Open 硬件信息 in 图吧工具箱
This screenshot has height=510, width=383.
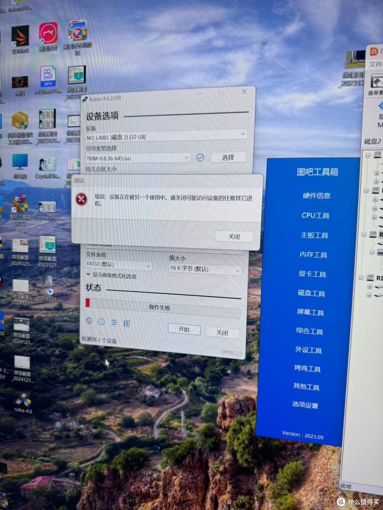[316, 195]
